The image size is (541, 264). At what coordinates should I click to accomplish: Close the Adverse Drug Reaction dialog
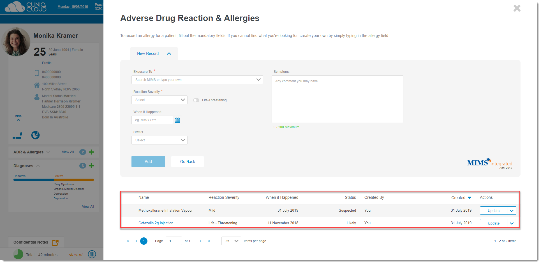point(517,8)
